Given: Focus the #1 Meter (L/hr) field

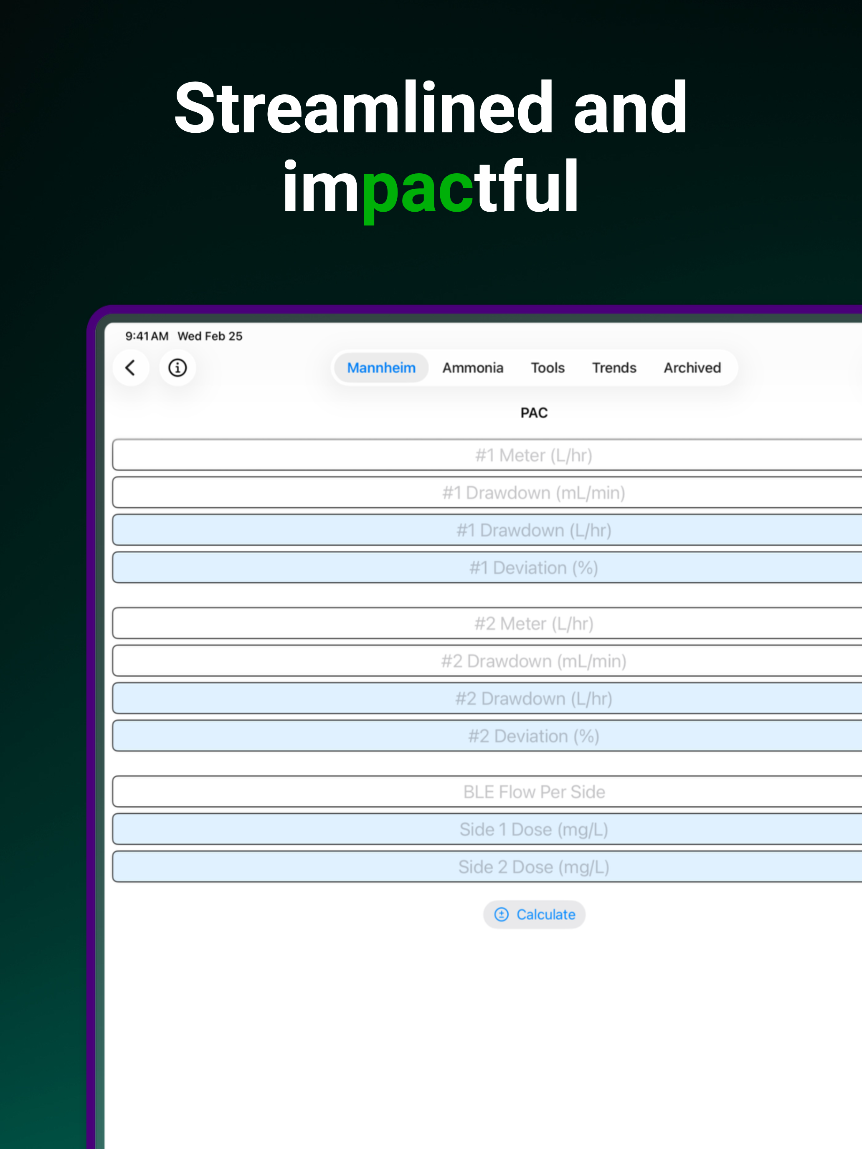Looking at the screenshot, I should (x=487, y=455).
